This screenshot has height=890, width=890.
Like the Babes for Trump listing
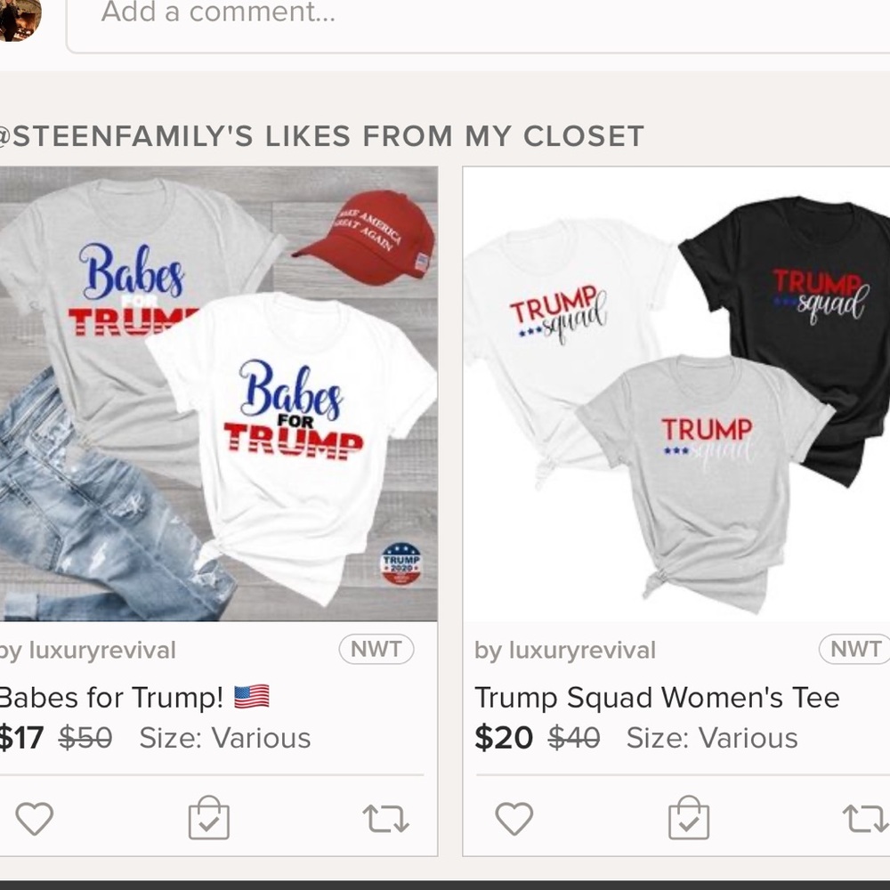coord(35,819)
